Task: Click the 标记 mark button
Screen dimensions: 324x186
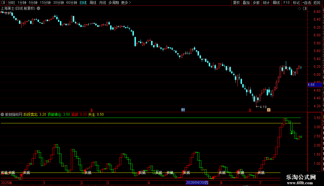Action: pyautogui.click(x=296, y=3)
